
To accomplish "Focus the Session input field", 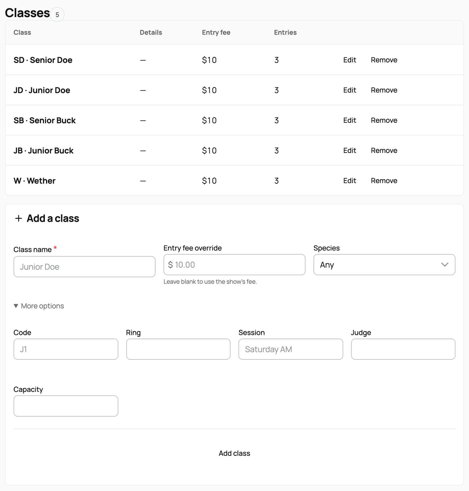I will 291,349.
